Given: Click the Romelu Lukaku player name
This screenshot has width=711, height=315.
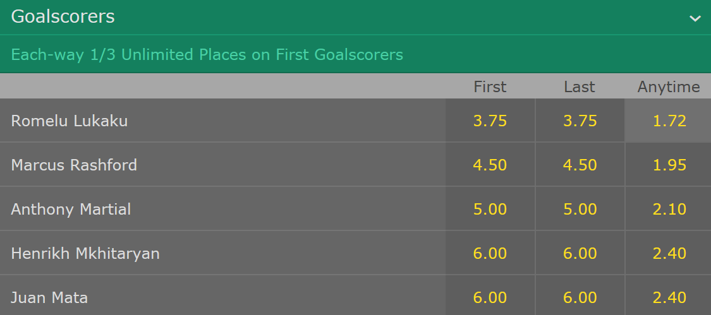Looking at the screenshot, I should tap(70, 121).
